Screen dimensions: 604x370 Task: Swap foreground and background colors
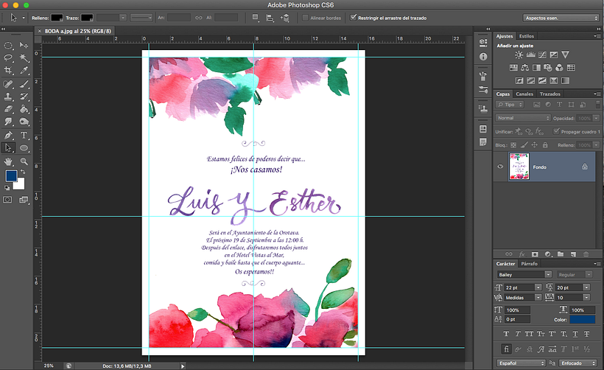23,172
